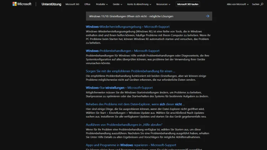The width and height of the screenshot is (267, 150).
Task: Click Microsoft 365 kaufen button
Action: pos(188,4)
